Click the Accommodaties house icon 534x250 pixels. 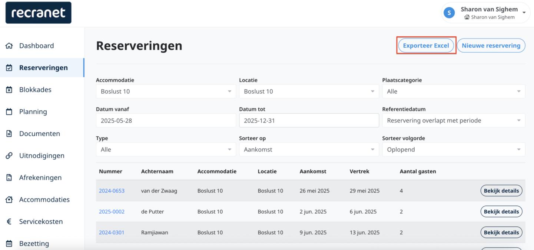[x=9, y=200]
